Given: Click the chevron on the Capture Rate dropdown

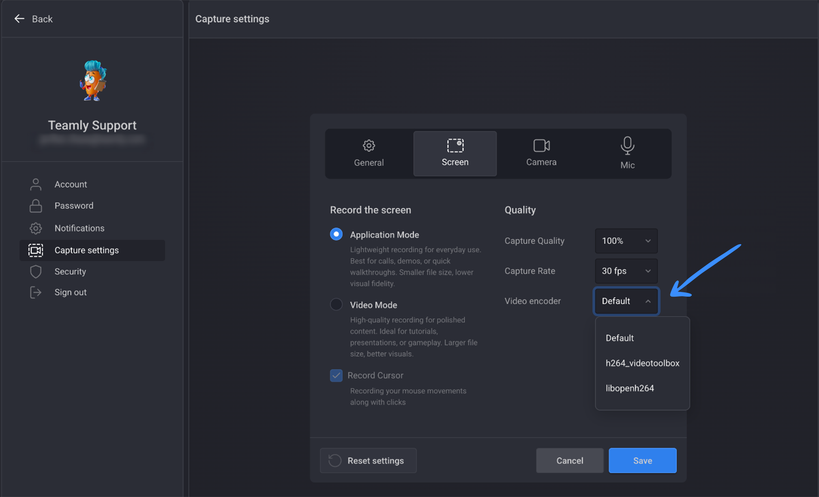Looking at the screenshot, I should tap(648, 271).
